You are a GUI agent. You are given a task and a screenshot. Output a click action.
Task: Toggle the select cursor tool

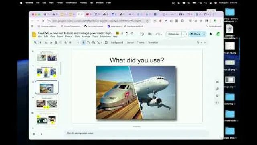pyautogui.click(x=84, y=42)
